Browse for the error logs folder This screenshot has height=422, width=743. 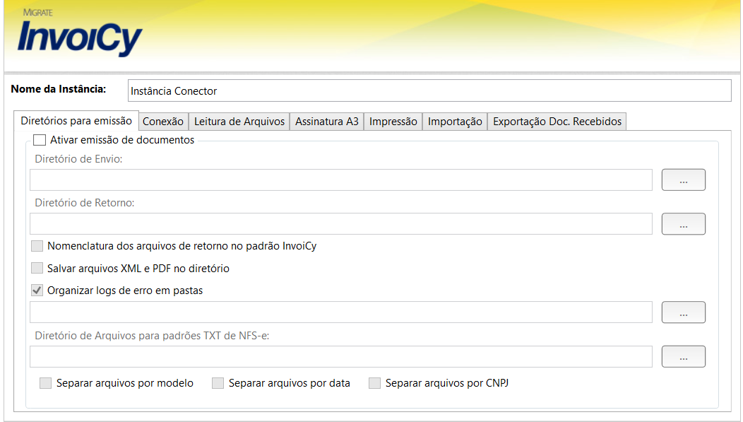coord(683,312)
